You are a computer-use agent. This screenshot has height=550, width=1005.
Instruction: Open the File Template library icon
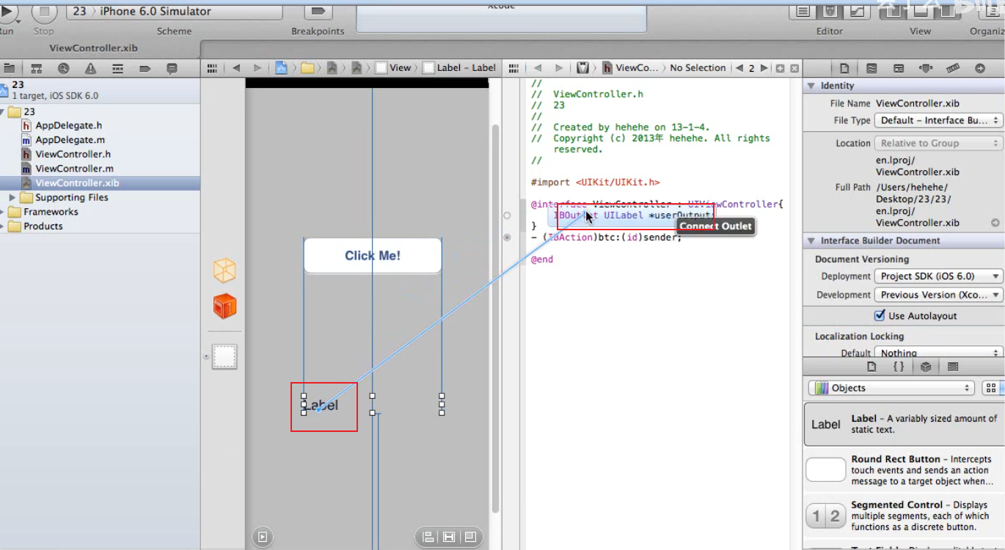[871, 366]
